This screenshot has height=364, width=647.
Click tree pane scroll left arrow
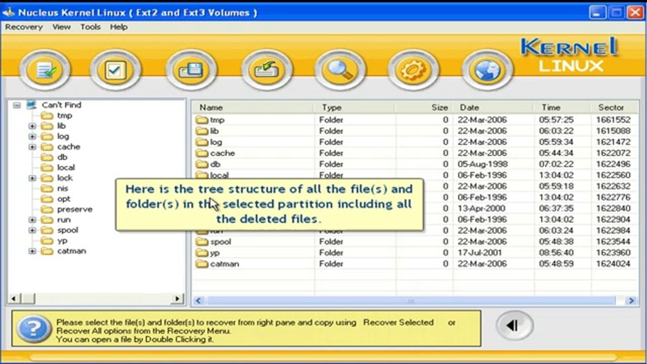tap(14, 299)
